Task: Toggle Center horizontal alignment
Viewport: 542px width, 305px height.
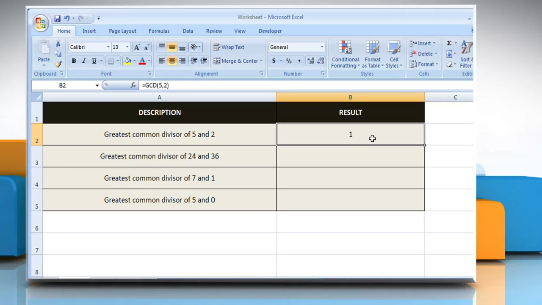Action: pyautogui.click(x=172, y=61)
